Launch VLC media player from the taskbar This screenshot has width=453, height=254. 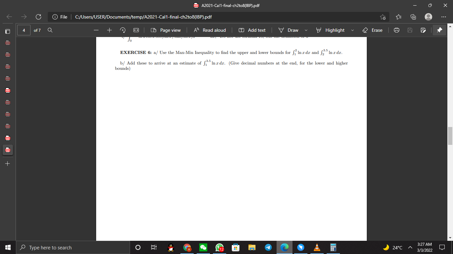[x=317, y=247]
